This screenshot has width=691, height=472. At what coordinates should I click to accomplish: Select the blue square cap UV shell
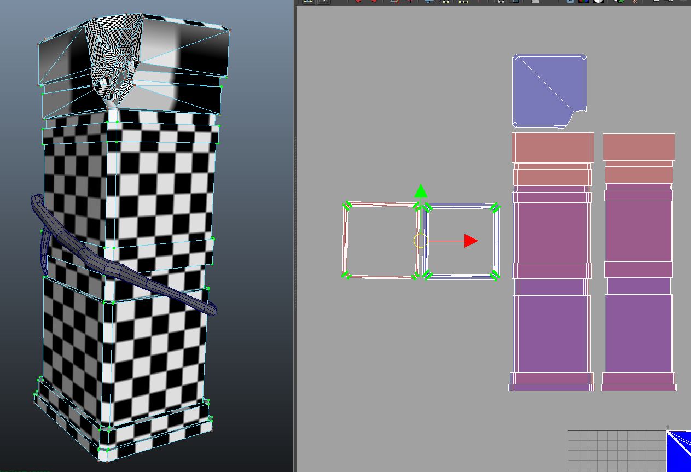tap(550, 91)
